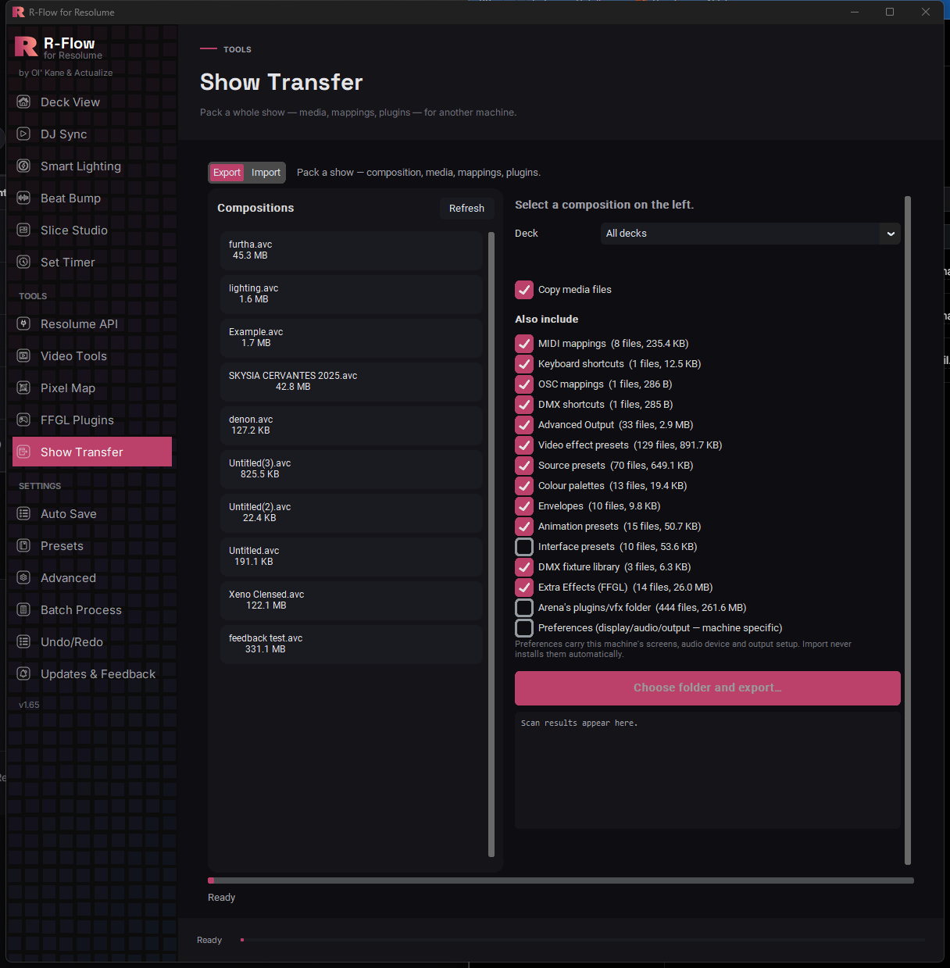Disable Extra Effects (FFGL) checkbox
This screenshot has height=968, width=950.
[x=524, y=588]
